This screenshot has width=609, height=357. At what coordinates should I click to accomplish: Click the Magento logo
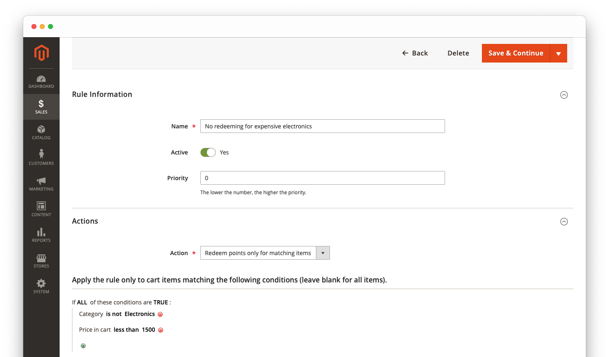(41, 53)
